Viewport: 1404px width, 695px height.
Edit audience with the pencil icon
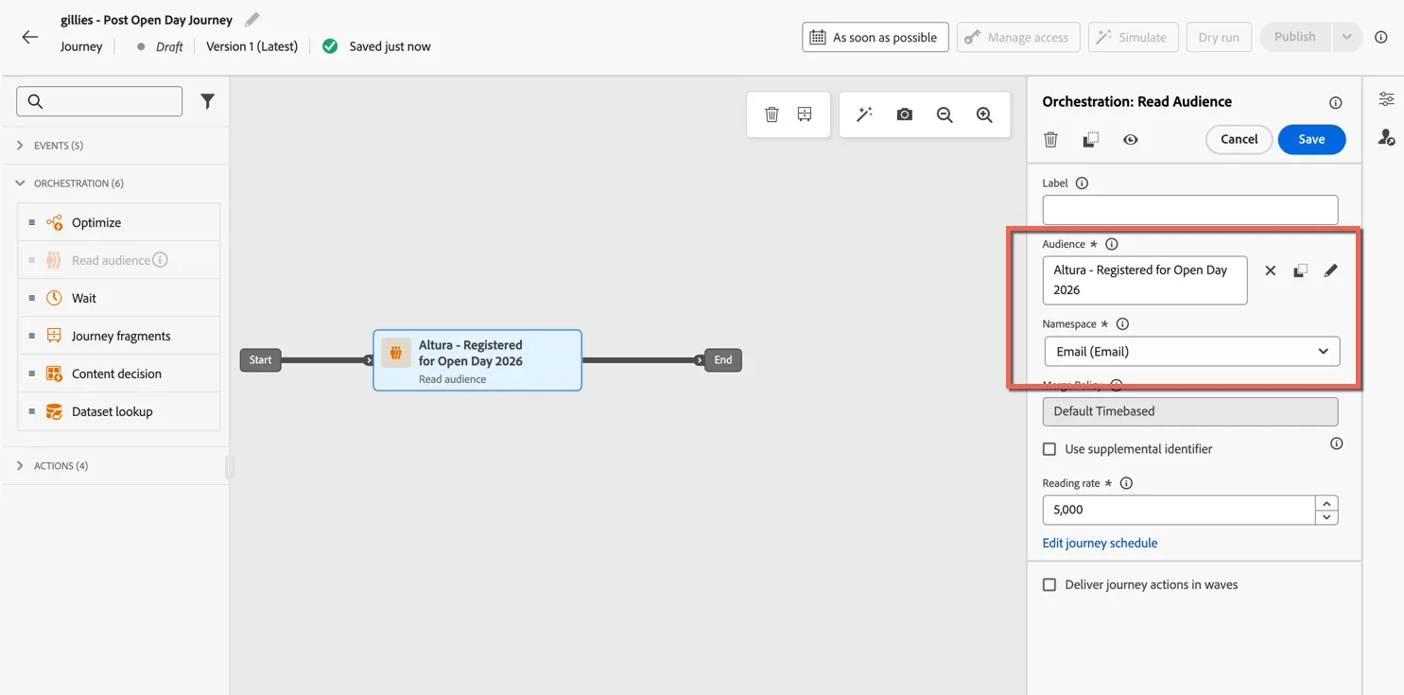click(x=1330, y=270)
